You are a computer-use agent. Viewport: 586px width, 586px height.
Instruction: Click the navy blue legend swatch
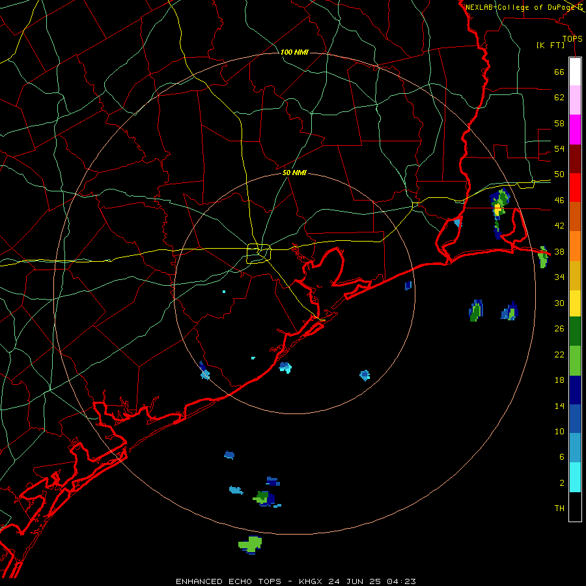[x=575, y=390]
